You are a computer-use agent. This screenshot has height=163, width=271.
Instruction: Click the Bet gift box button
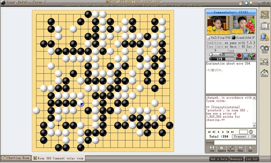click(252, 57)
